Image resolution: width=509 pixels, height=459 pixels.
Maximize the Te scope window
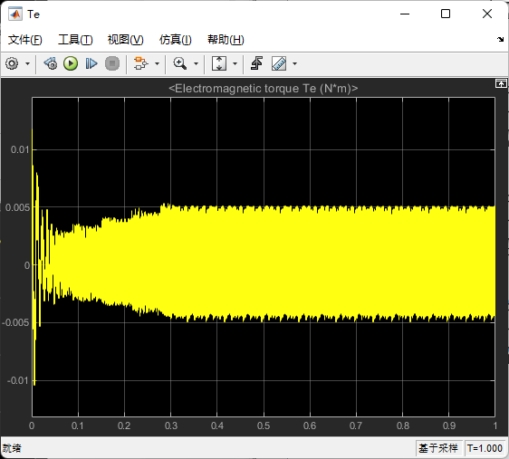[x=446, y=14]
